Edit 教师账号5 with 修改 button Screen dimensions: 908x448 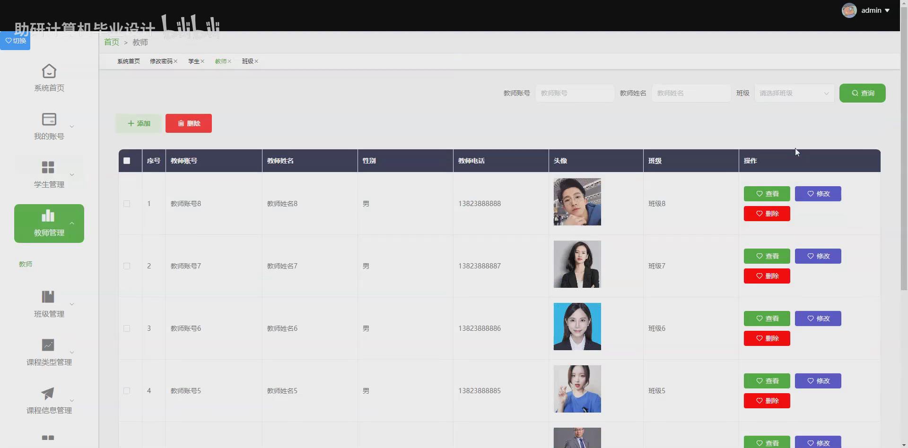[818, 381]
